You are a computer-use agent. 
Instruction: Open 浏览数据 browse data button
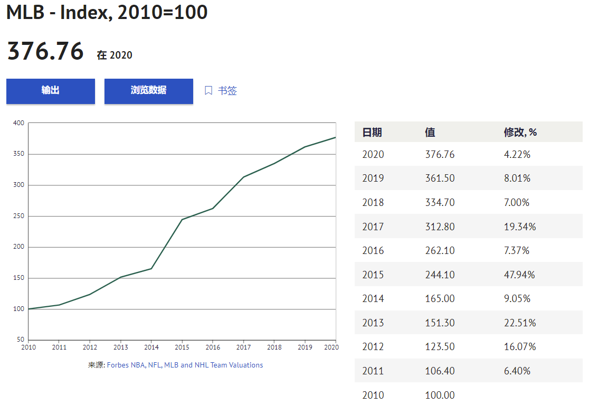(x=148, y=91)
